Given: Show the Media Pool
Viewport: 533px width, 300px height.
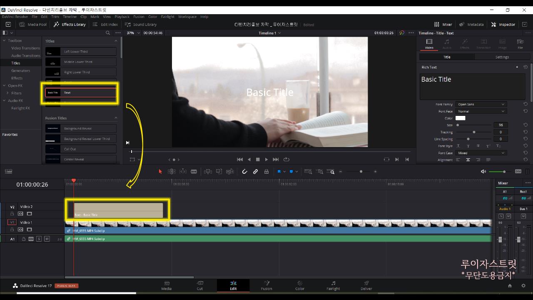Looking at the screenshot, I should point(33,24).
